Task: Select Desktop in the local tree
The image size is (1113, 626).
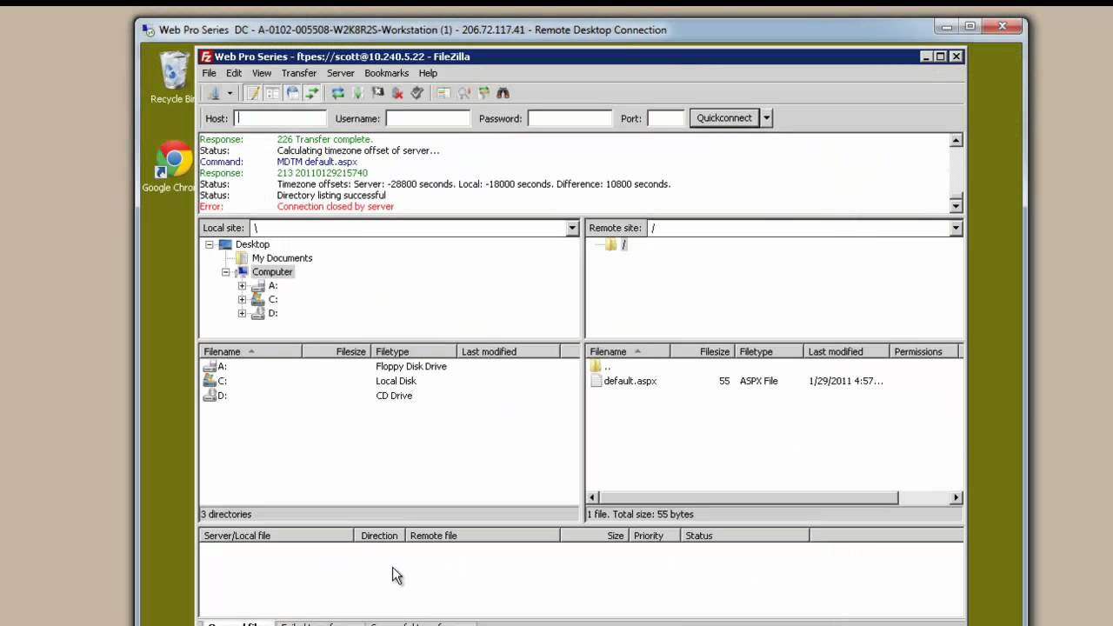Action: pyautogui.click(x=252, y=244)
